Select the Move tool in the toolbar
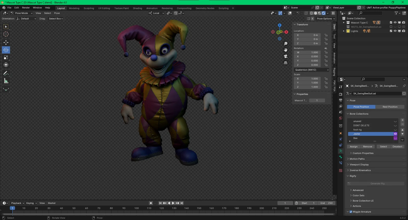Viewport: 408px width, 220px height. [6, 42]
